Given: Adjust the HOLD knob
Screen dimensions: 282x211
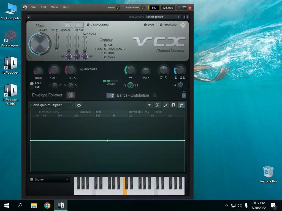Looking at the screenshot, I should click(39, 71).
